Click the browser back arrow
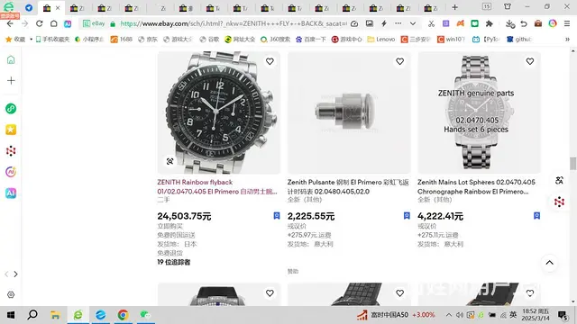Image resolution: width=577 pixels, height=324 pixels. [10, 24]
